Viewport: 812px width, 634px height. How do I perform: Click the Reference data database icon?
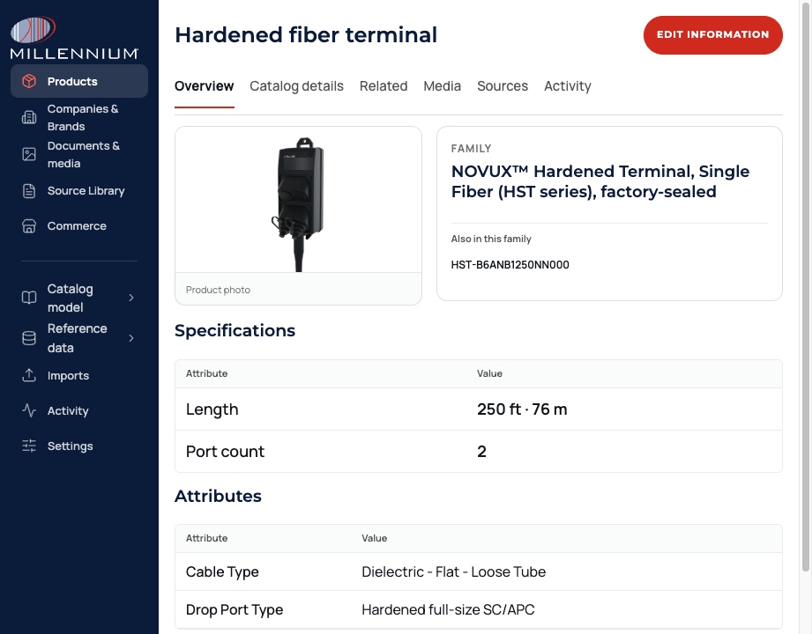pyautogui.click(x=29, y=338)
